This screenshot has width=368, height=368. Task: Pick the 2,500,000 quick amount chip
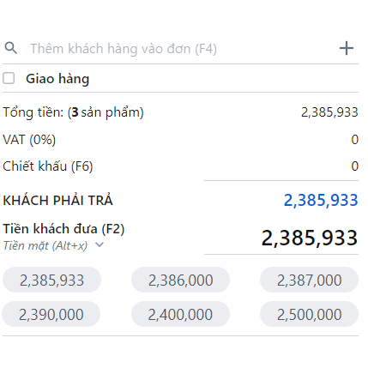(309, 314)
